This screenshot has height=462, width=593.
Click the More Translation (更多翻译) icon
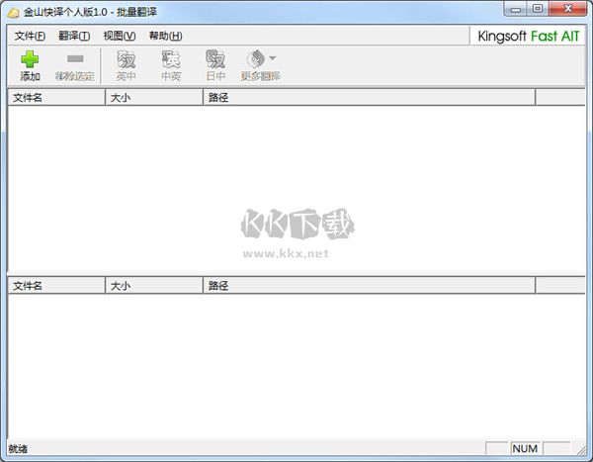pyautogui.click(x=256, y=58)
